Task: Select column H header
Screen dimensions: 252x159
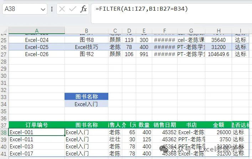Action: (x=218, y=31)
